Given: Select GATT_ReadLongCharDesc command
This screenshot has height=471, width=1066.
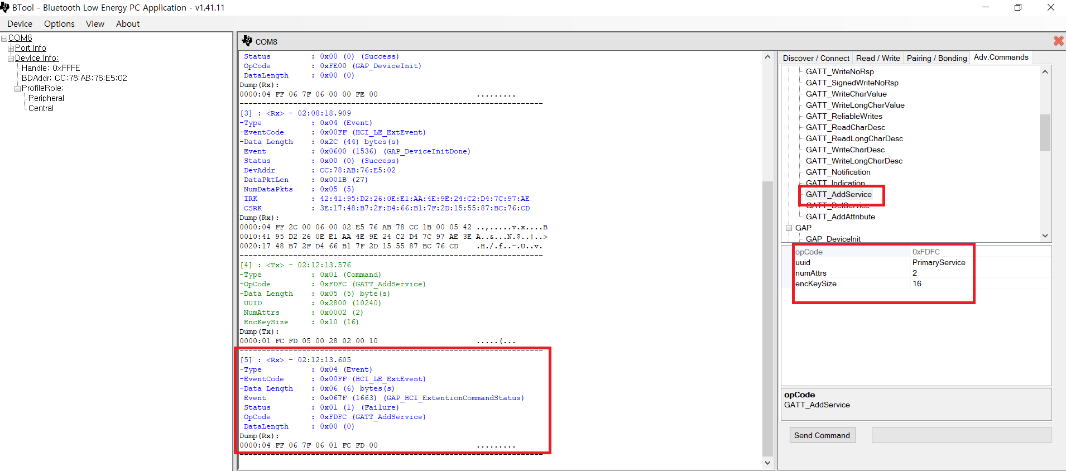Looking at the screenshot, I should (854, 138).
